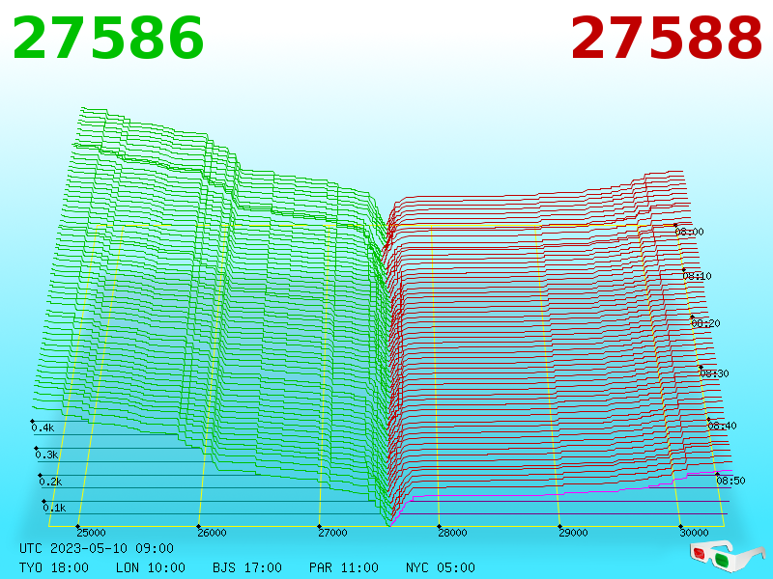Click the LON 10:00 time

pos(151,567)
